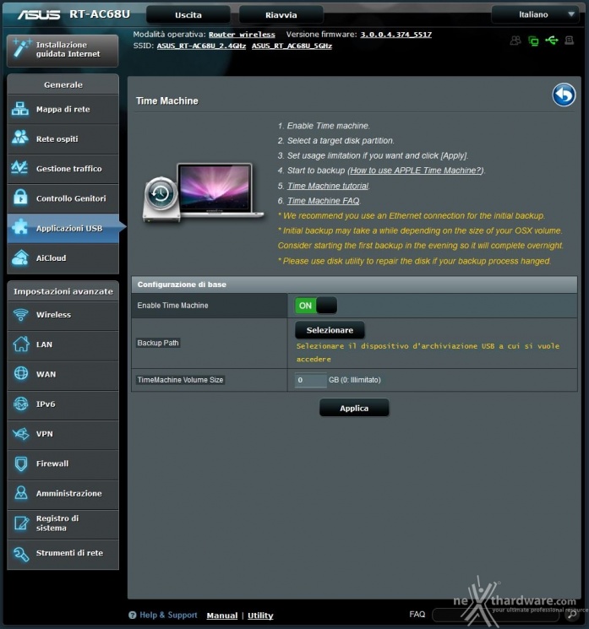Click the ASUS_RT-AC68U_2.4GHz SSID link
Viewport: 589px width, 629px height.
[201, 46]
